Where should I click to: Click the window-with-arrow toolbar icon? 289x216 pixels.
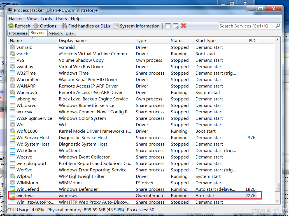point(176,26)
